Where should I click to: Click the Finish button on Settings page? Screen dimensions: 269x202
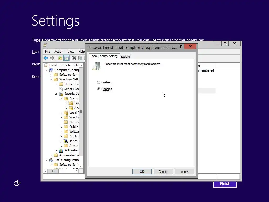[x=225, y=184]
